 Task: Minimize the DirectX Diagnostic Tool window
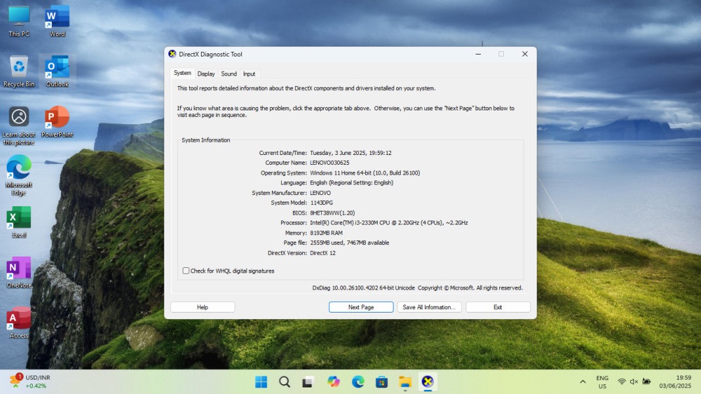[478, 54]
